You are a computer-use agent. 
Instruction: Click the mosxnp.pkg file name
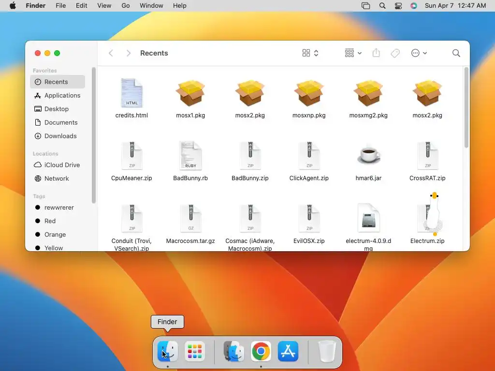click(x=309, y=115)
